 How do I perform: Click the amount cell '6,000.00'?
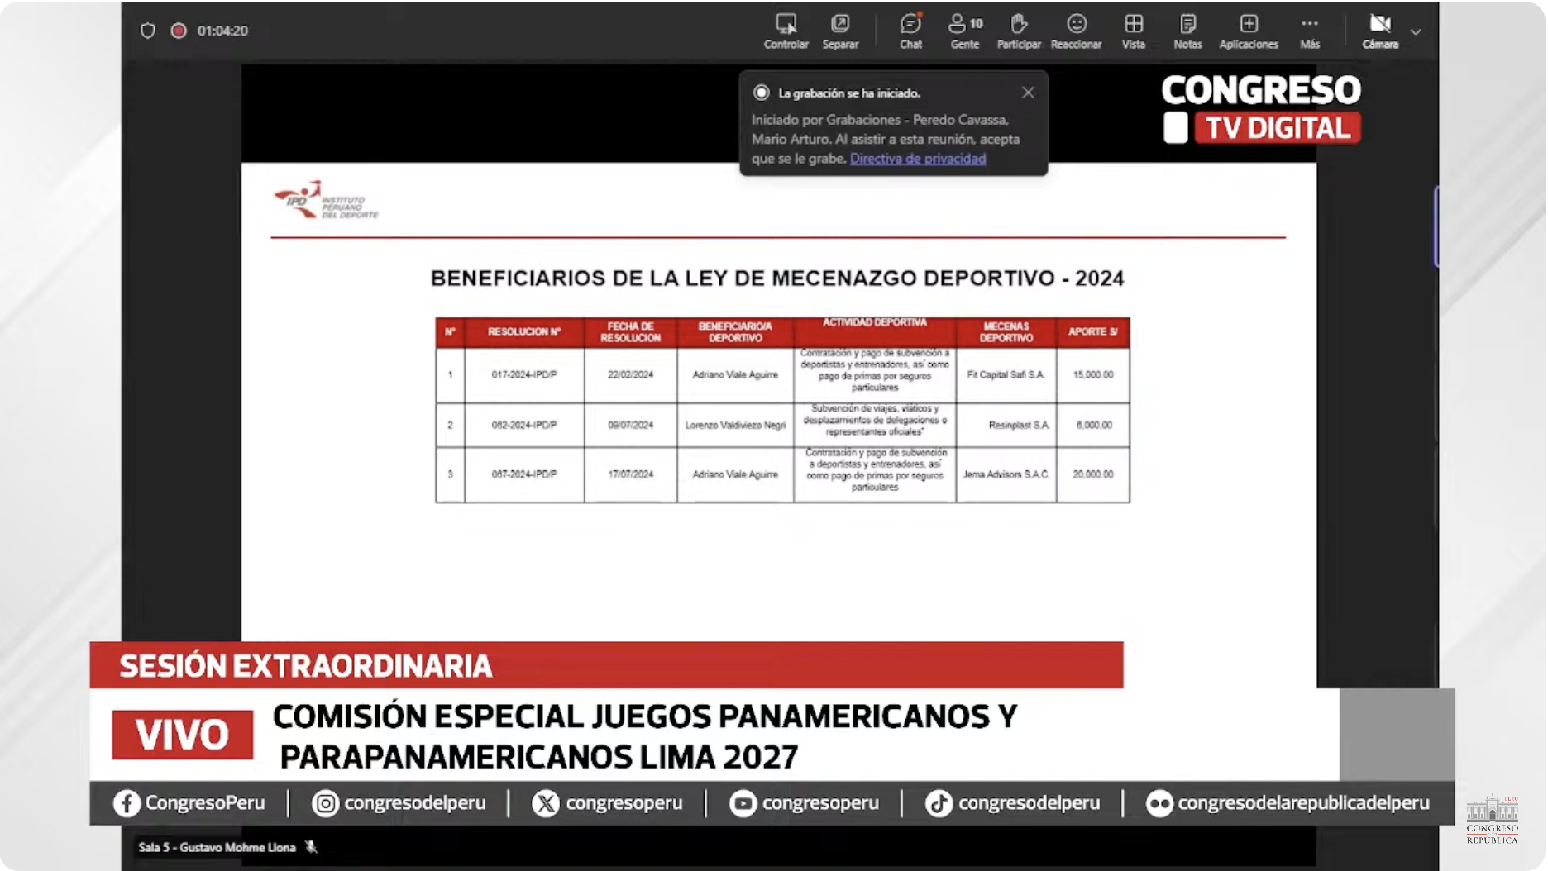tap(1093, 425)
